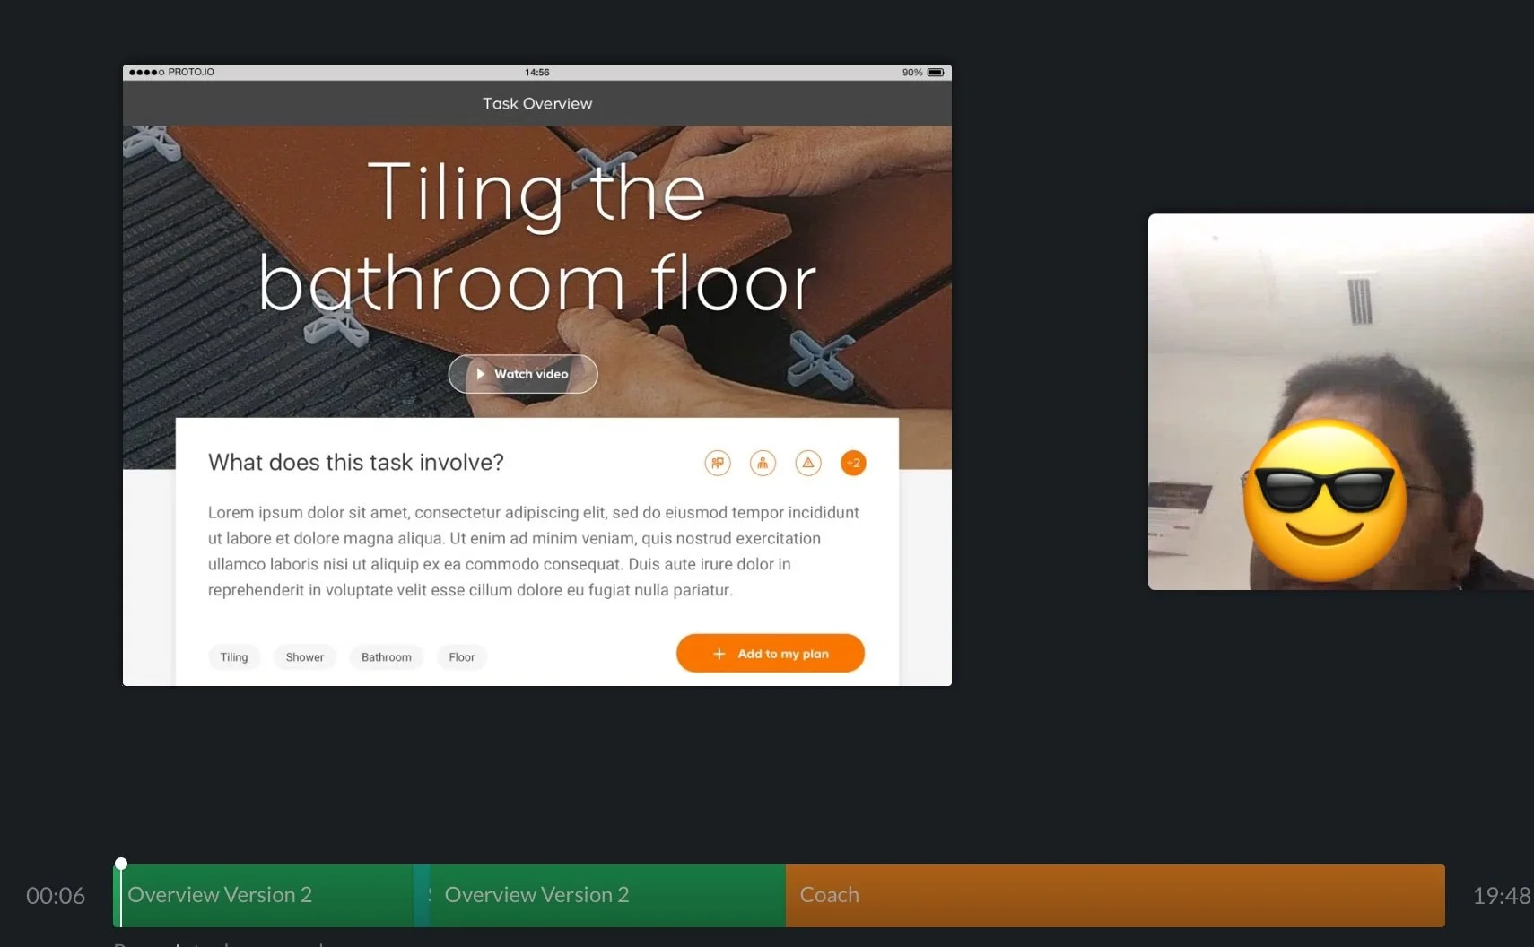Click the instructor presentation icon in the task card

pos(718,463)
